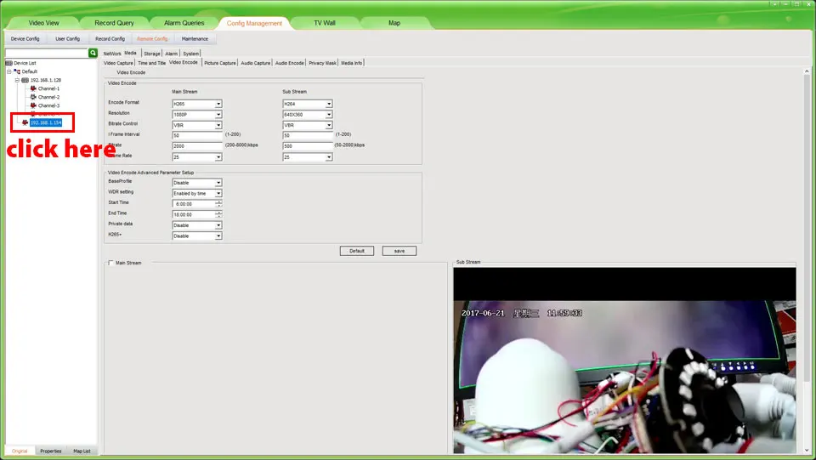Open the Network settings tab
Screen dimensions: 816x460
(x=112, y=54)
